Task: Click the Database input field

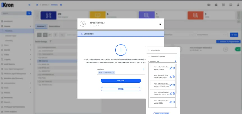Action: tap(121, 72)
